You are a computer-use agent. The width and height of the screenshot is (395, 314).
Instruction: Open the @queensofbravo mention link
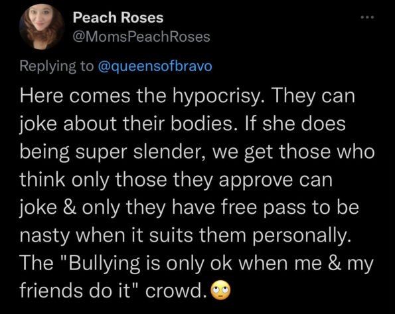155,66
